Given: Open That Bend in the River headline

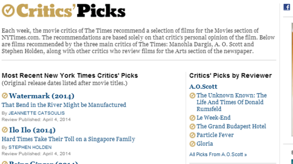Looking at the screenshot, I should tap(64, 105).
